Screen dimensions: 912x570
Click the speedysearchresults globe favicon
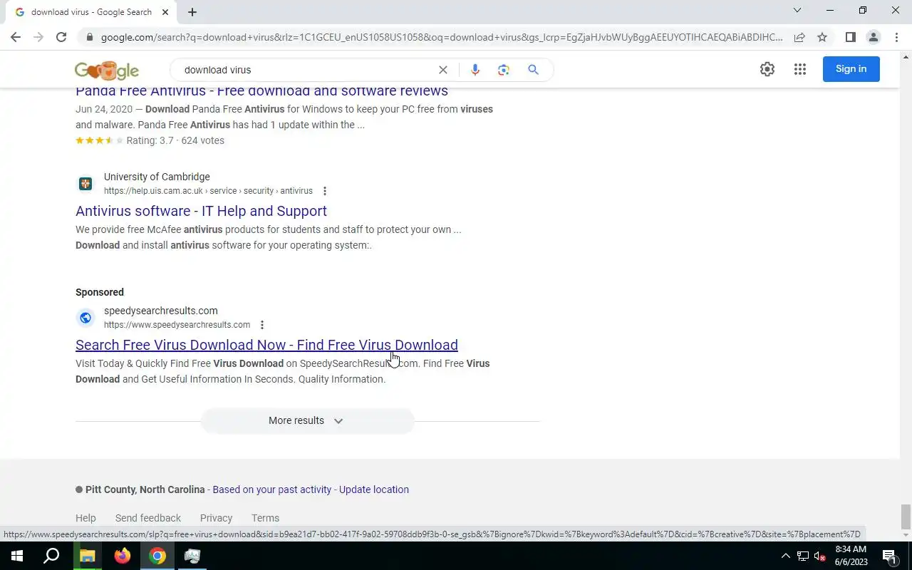85,318
